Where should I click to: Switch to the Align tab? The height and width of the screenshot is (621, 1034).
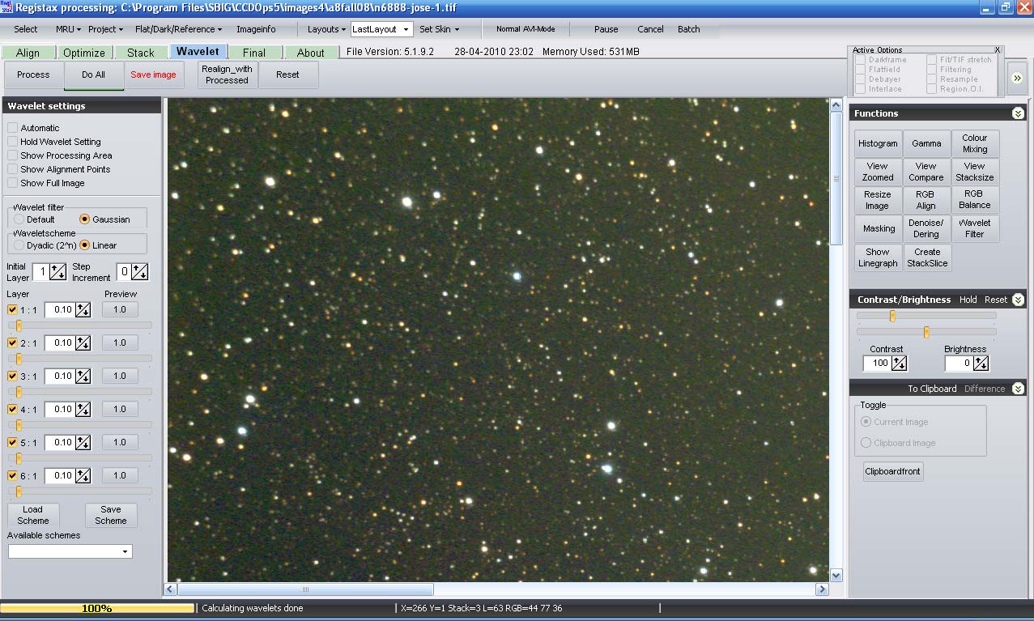28,53
